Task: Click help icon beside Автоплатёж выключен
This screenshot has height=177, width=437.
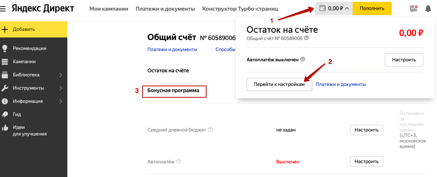Action: [303, 59]
